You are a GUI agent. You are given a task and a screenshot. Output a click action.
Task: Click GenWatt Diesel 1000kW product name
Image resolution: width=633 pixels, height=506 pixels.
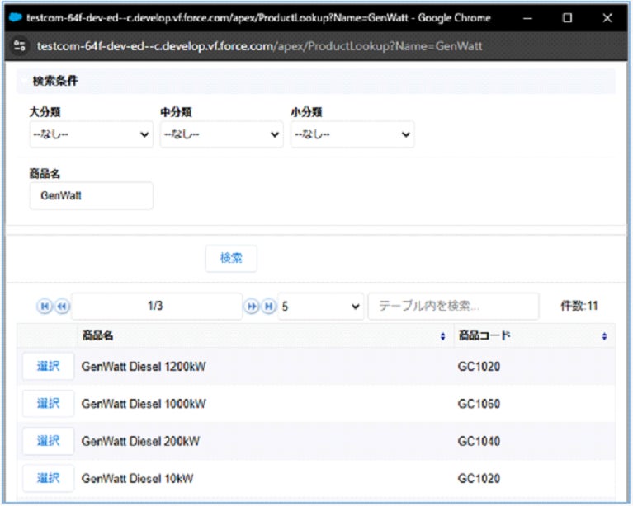(144, 404)
